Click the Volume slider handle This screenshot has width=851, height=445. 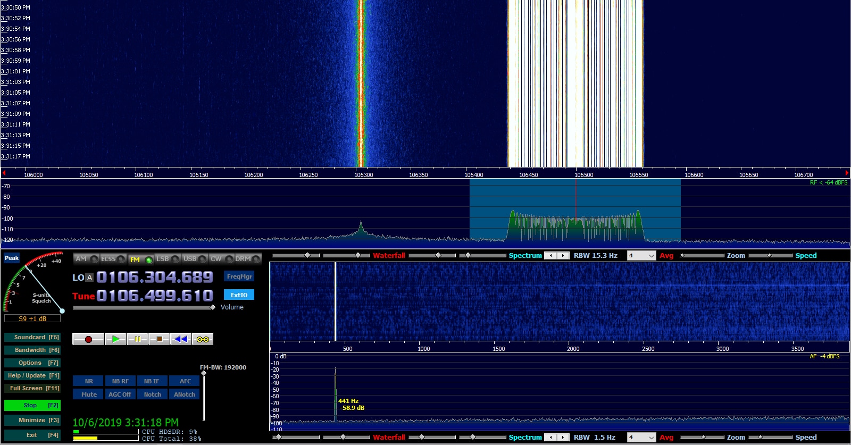(213, 307)
